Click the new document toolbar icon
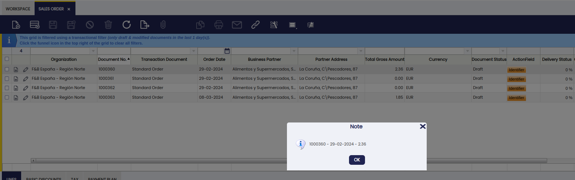This screenshot has width=575, height=180. [x=16, y=25]
